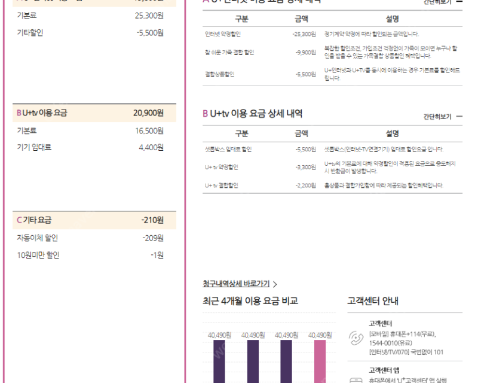The image size is (478, 383).
Task: Select the first purple bar in chart
Action: pos(219,361)
